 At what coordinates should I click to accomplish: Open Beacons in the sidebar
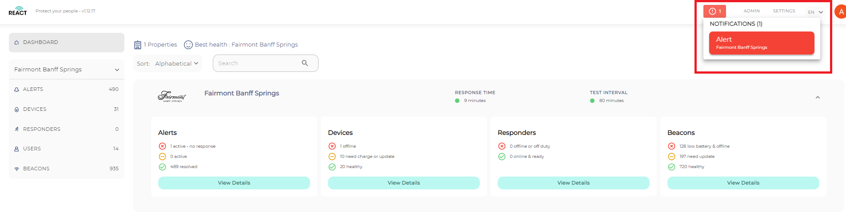pyautogui.click(x=67, y=169)
